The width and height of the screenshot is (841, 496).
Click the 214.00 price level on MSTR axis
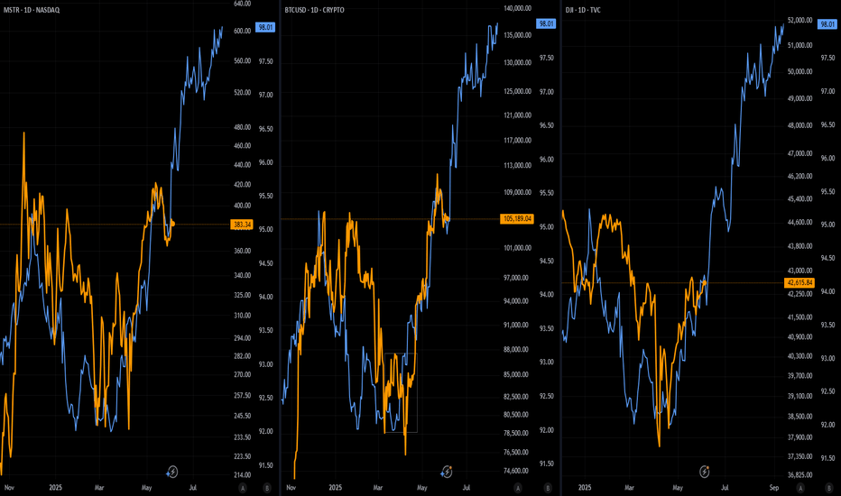coord(243,475)
